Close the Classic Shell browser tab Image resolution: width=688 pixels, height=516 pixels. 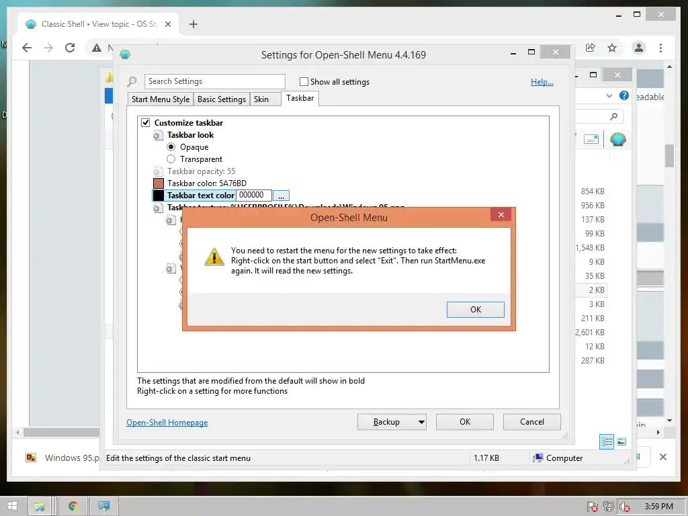pos(167,24)
